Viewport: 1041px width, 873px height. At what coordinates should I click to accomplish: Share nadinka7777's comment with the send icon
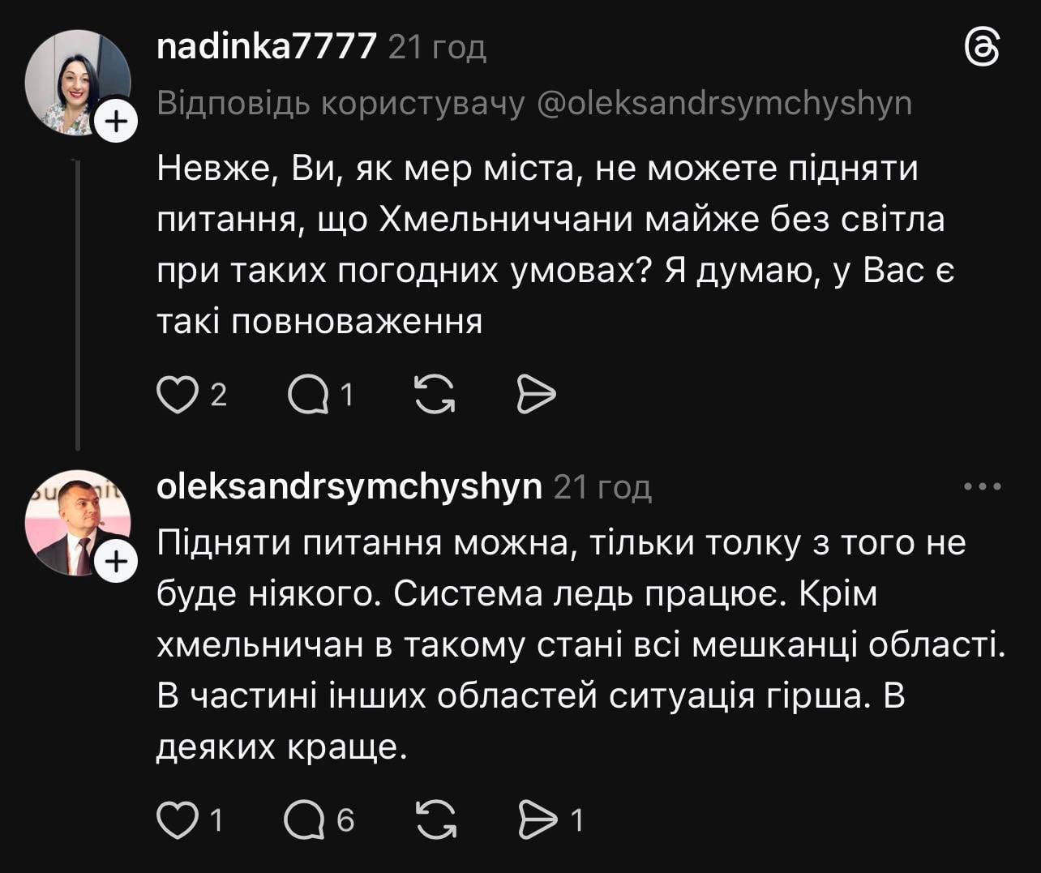538,395
